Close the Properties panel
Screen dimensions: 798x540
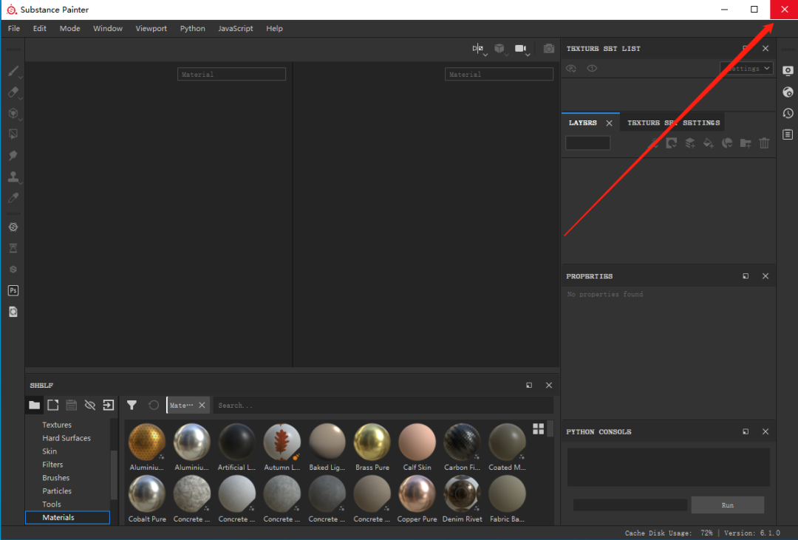click(x=765, y=276)
